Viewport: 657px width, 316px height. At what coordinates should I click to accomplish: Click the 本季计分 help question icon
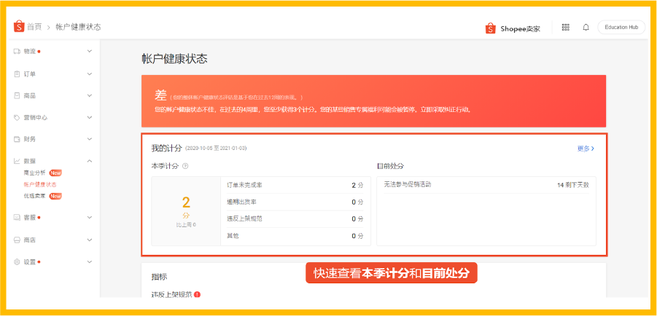coord(185,166)
